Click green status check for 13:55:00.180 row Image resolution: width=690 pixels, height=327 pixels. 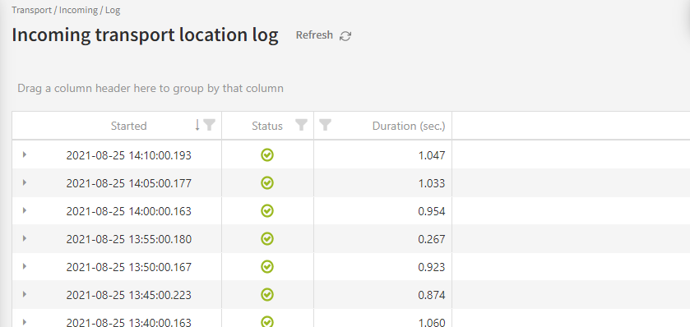(x=267, y=239)
